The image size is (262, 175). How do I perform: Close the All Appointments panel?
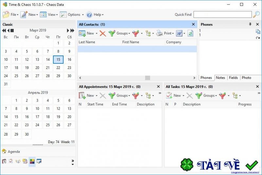[159, 87]
